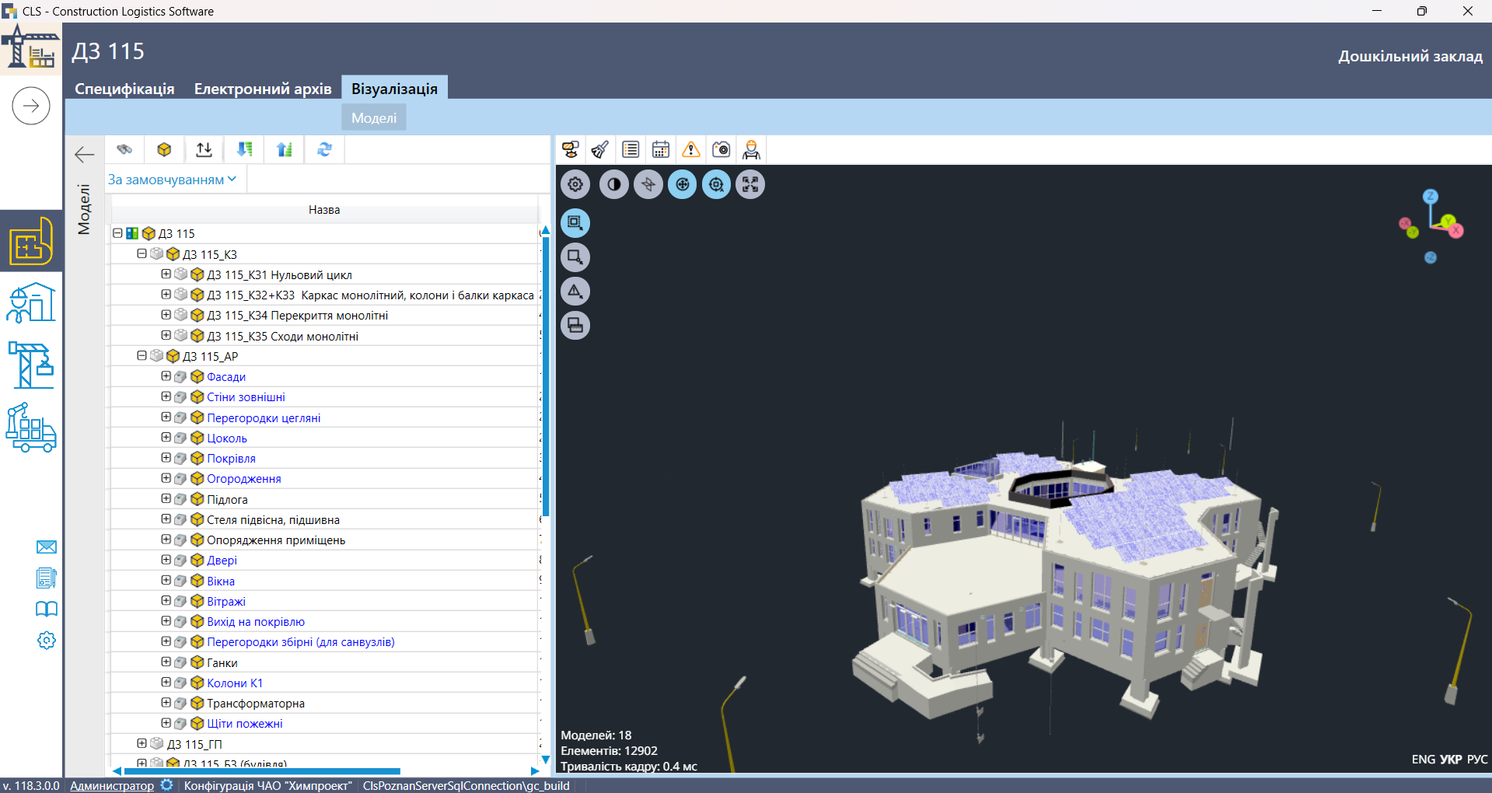Click the zoom window round button
This screenshot has height=793, width=1492.
point(575,257)
